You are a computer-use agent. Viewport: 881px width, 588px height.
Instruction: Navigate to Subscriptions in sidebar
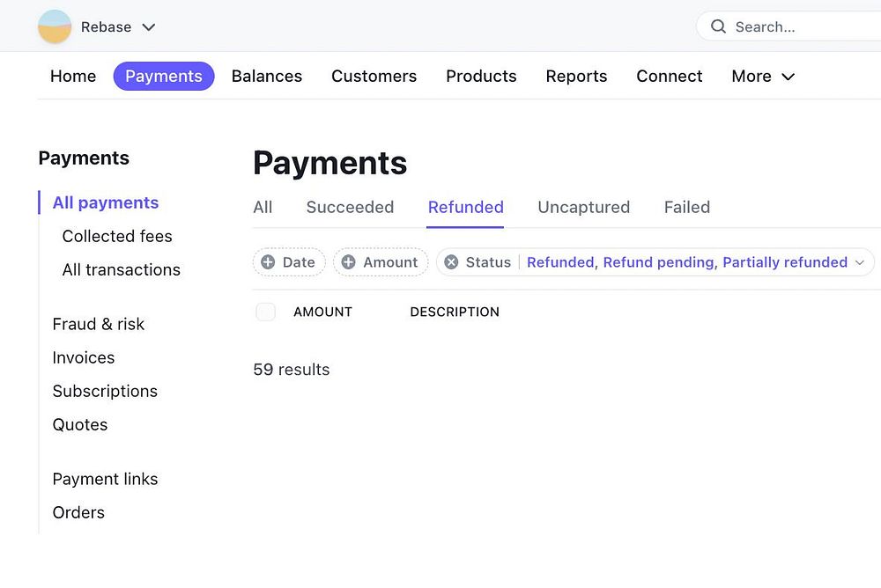coord(105,391)
